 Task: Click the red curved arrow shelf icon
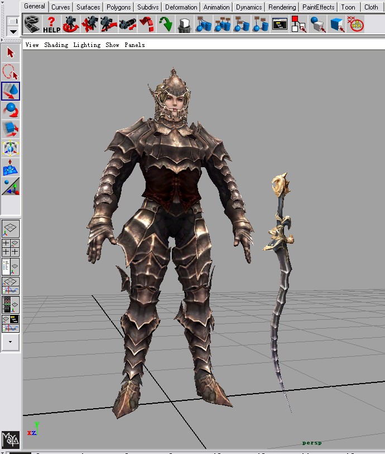pos(147,25)
